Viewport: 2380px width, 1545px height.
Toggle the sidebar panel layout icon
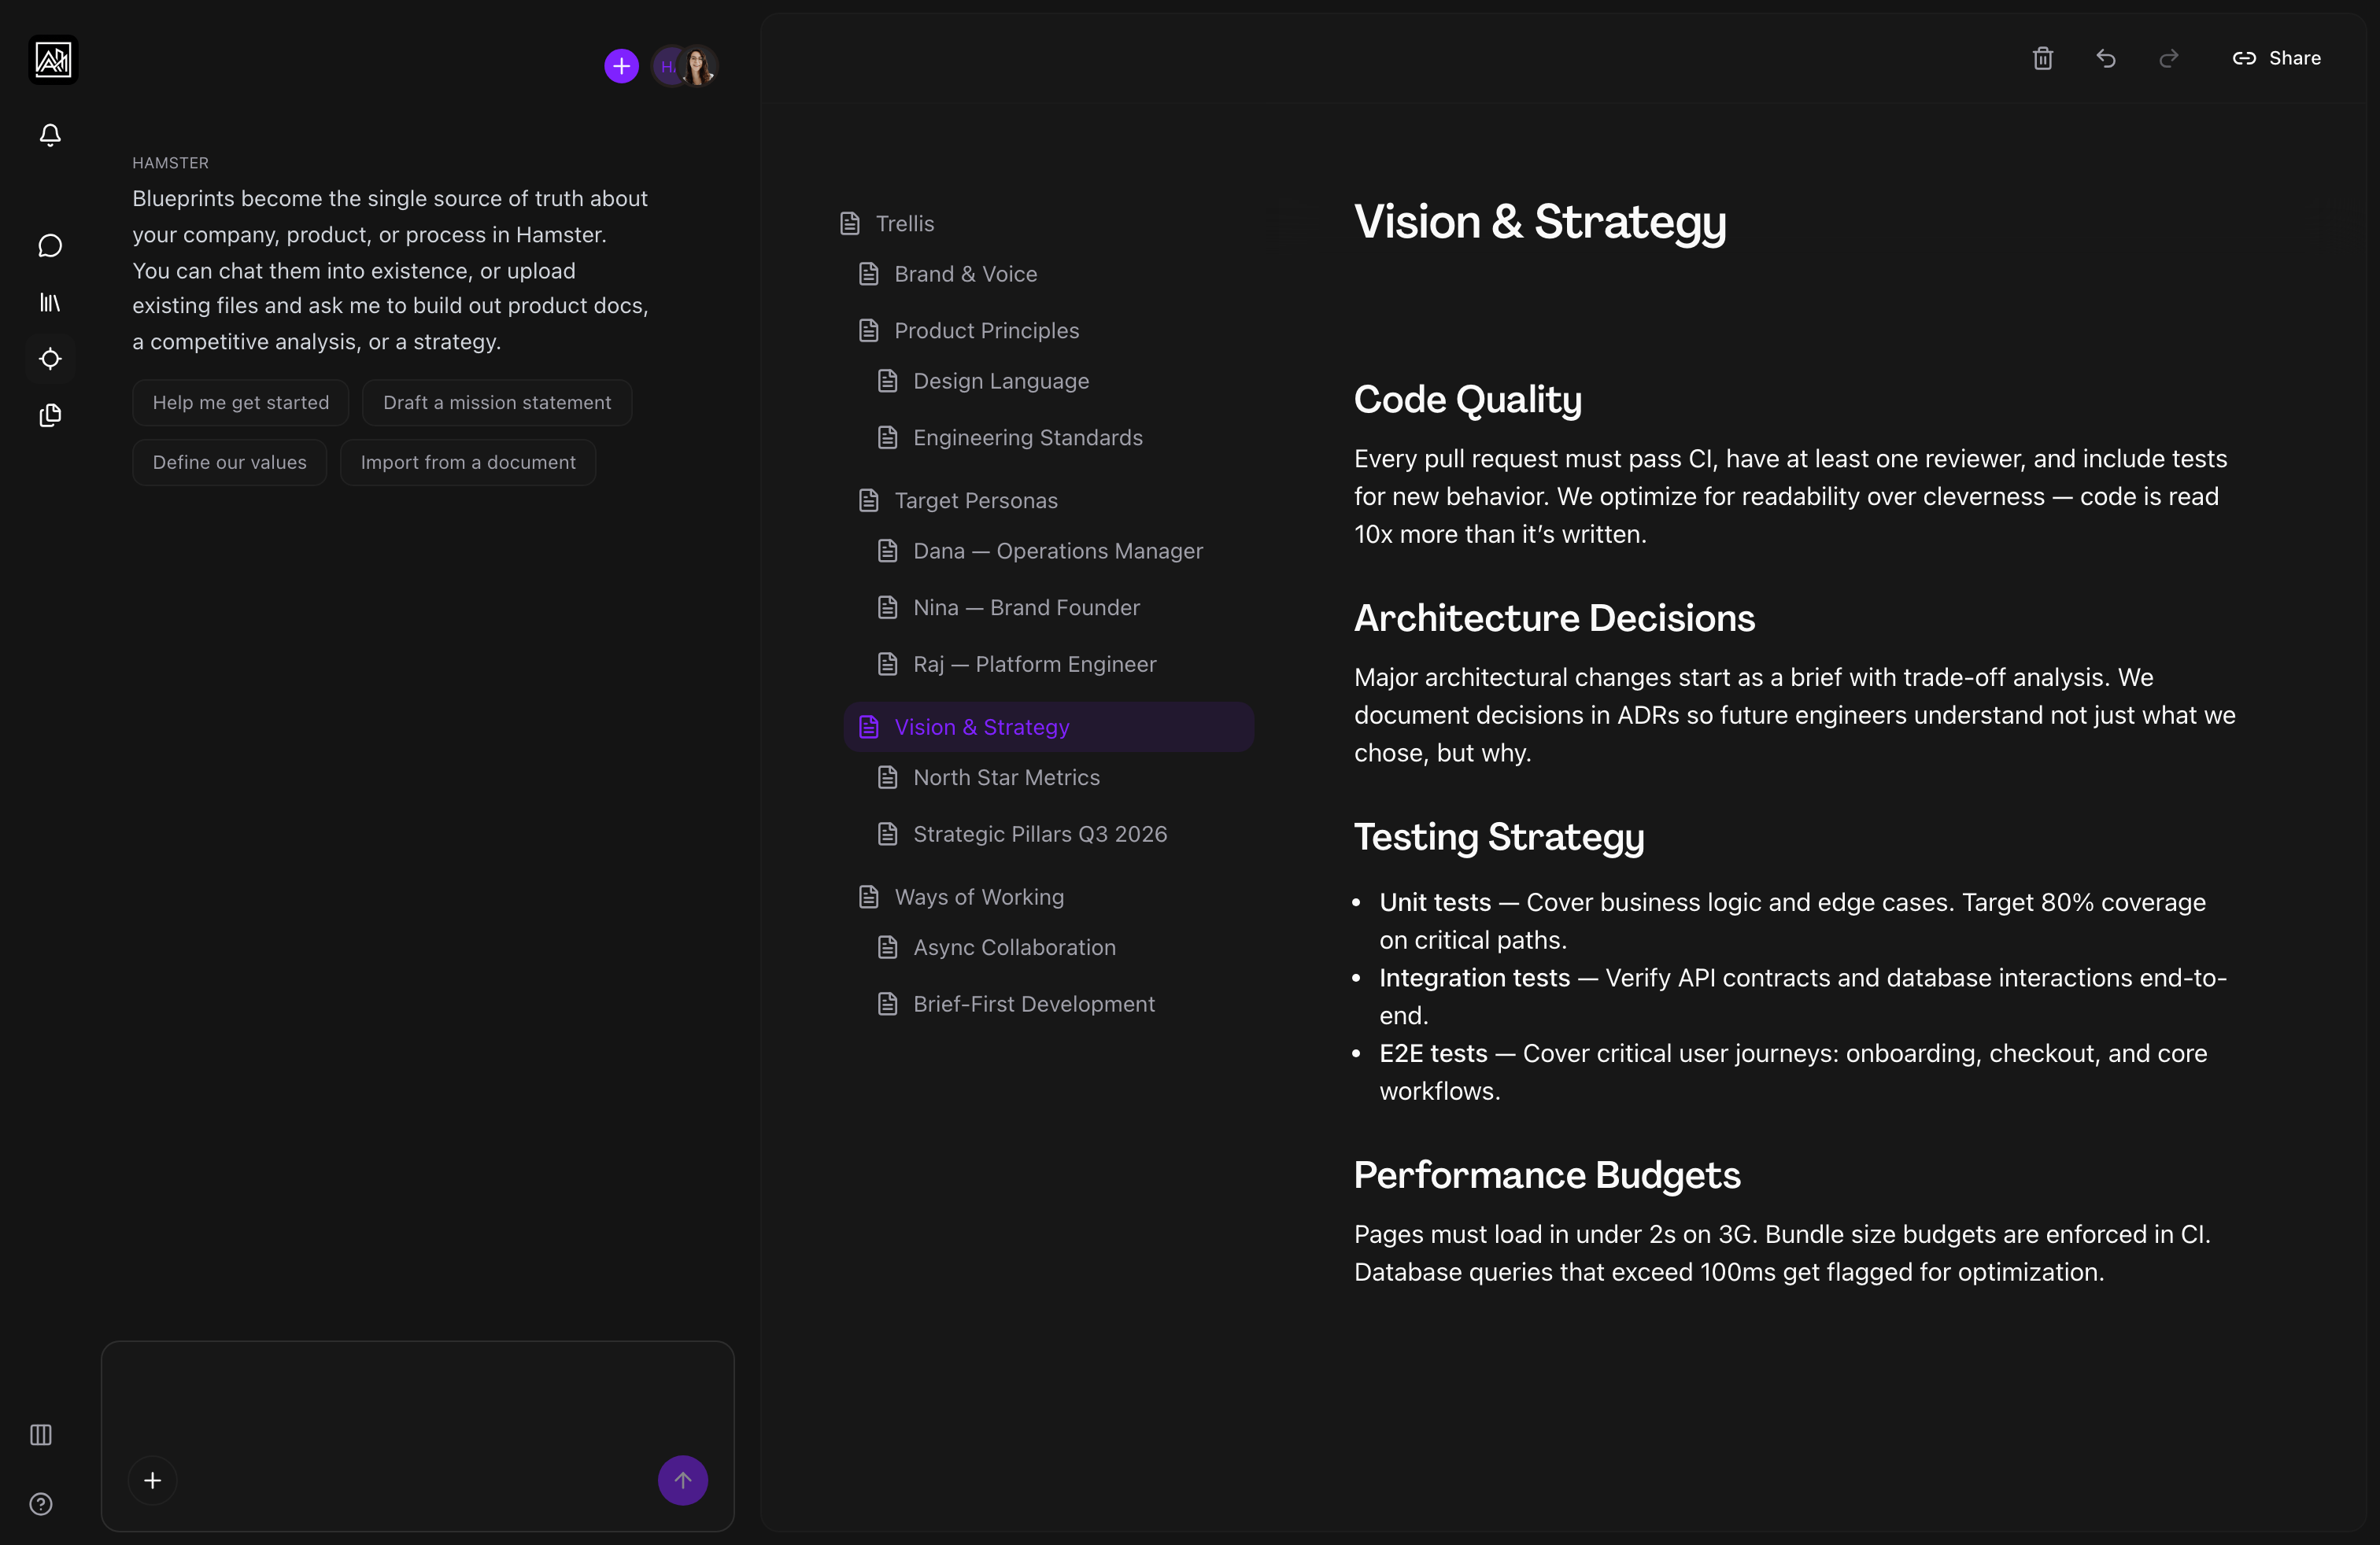[x=41, y=1435]
